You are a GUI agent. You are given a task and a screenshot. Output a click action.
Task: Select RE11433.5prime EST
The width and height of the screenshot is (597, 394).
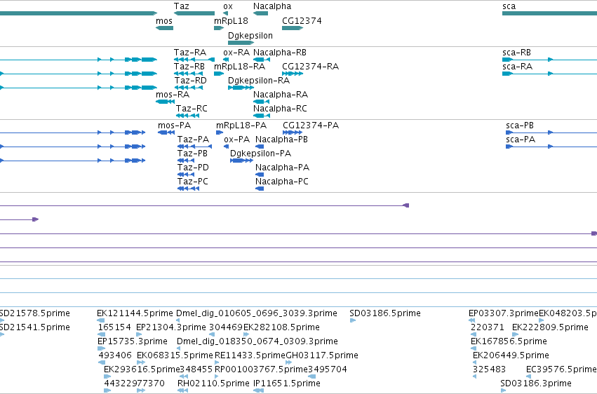point(217,362)
